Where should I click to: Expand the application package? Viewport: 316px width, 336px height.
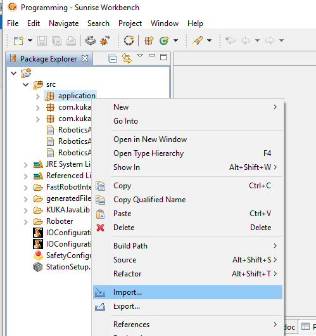coord(38,96)
